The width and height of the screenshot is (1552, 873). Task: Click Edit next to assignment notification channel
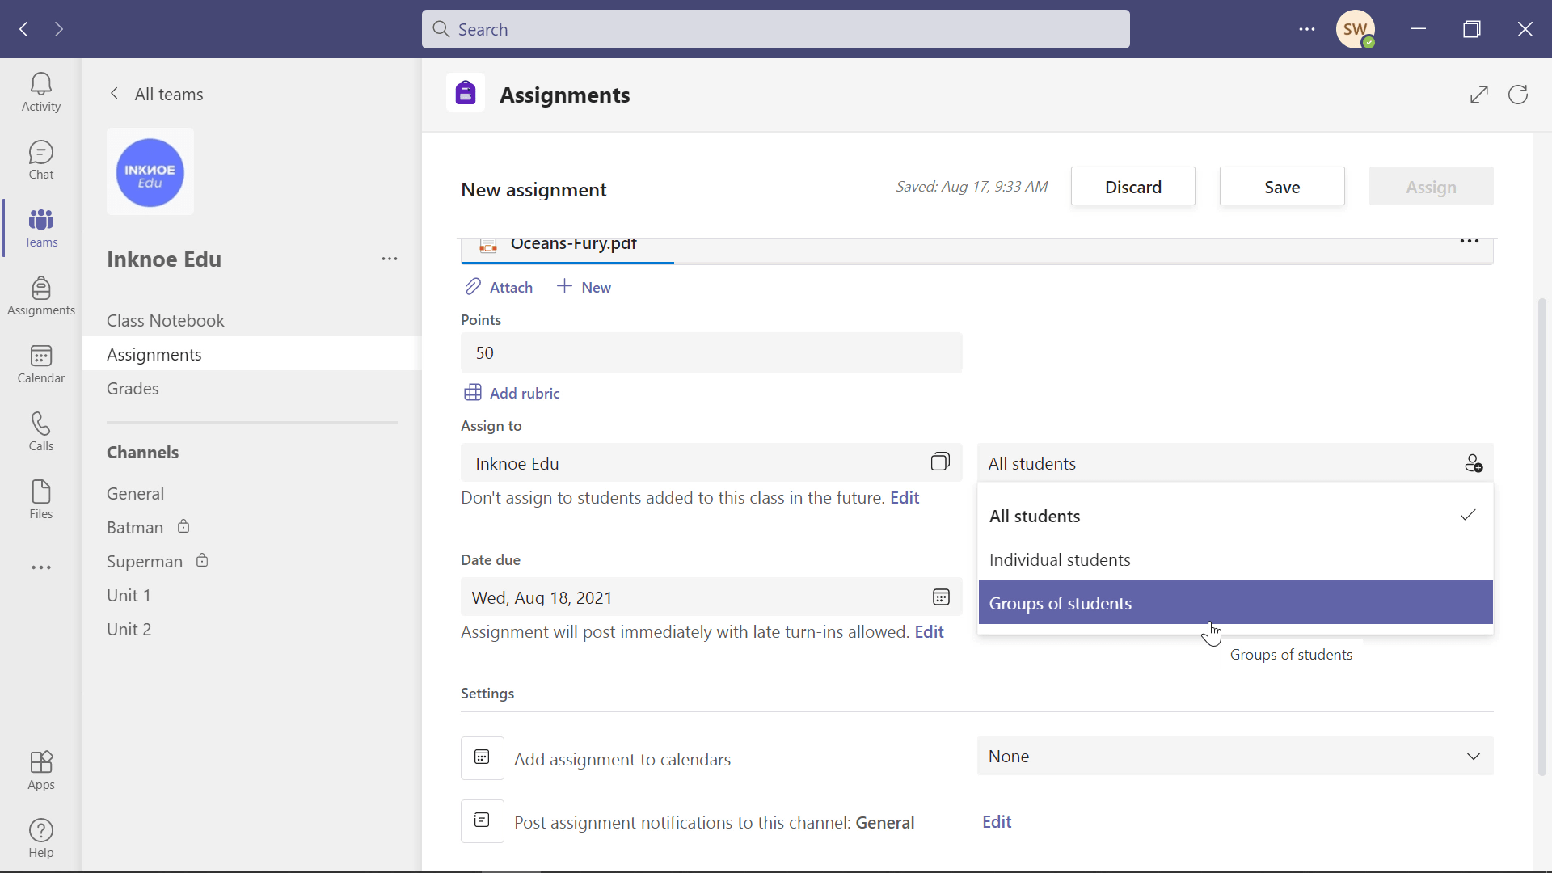tap(997, 820)
